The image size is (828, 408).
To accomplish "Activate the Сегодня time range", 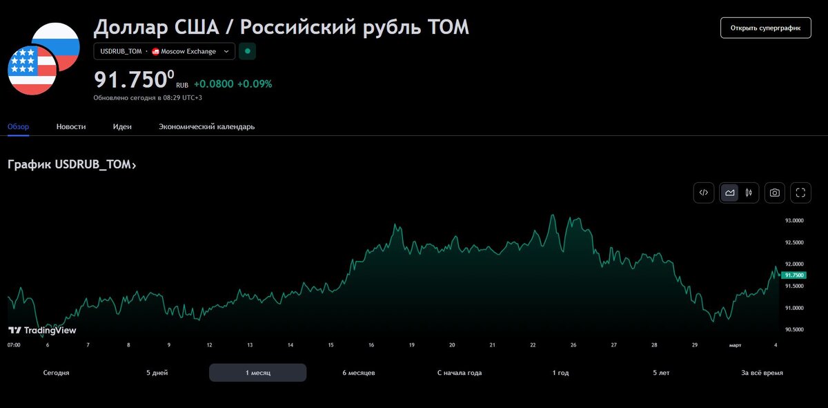I will pos(56,372).
